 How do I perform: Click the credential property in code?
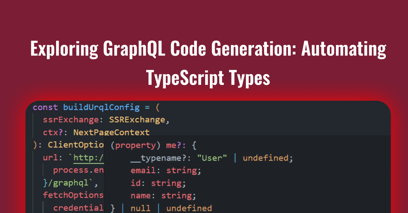(78, 208)
